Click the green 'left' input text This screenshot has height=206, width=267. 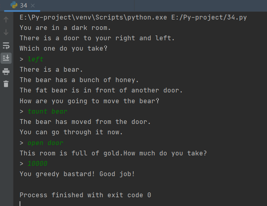36,59
